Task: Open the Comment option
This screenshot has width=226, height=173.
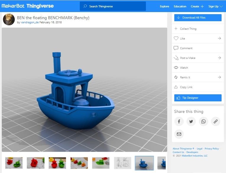Action: tap(198, 48)
